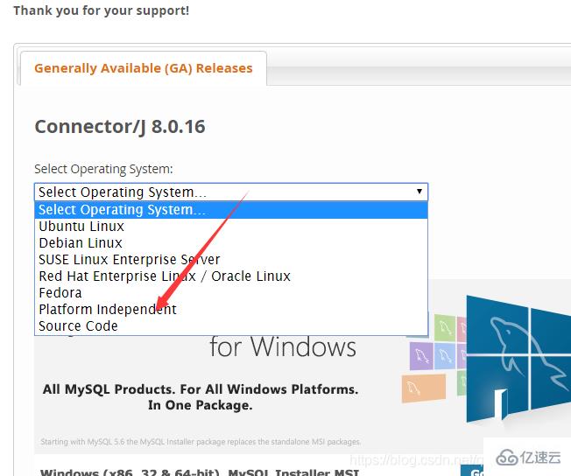Choose the highlighted 'Select Operating System...' option
The height and width of the screenshot is (476, 571).
click(x=231, y=210)
